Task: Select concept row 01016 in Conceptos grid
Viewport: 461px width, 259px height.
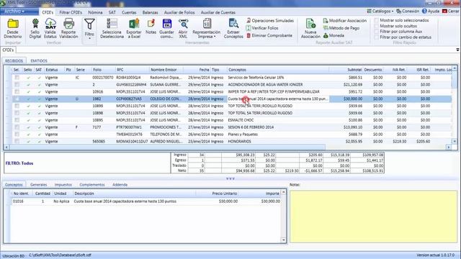Action: click(x=146, y=201)
